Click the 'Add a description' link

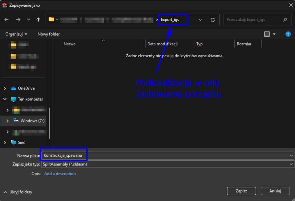coord(60,174)
